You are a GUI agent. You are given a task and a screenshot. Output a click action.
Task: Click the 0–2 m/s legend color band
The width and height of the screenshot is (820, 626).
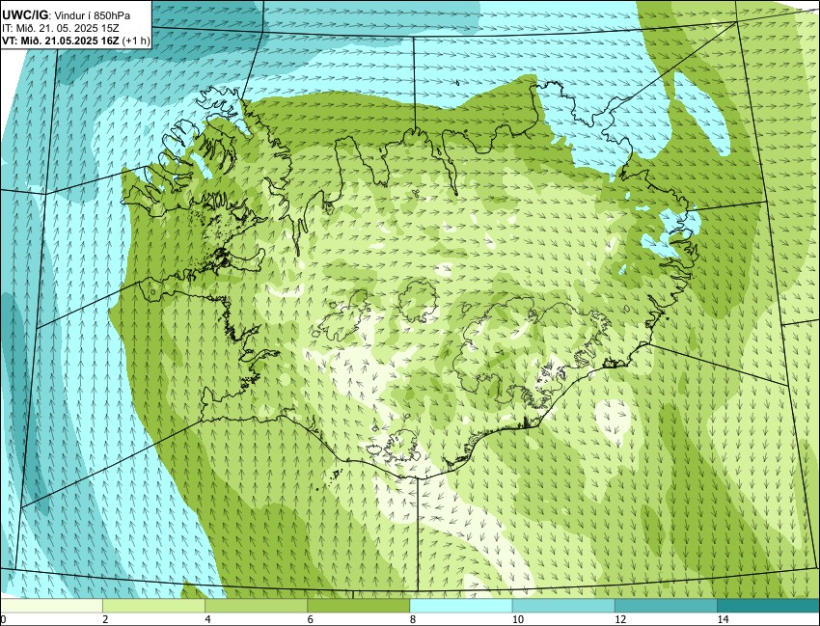51,606
